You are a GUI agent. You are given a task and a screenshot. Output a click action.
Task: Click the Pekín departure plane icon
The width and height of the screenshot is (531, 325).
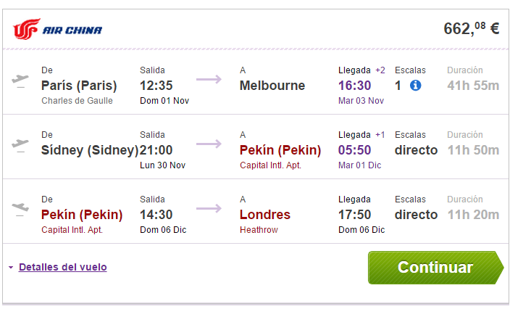coord(20,209)
